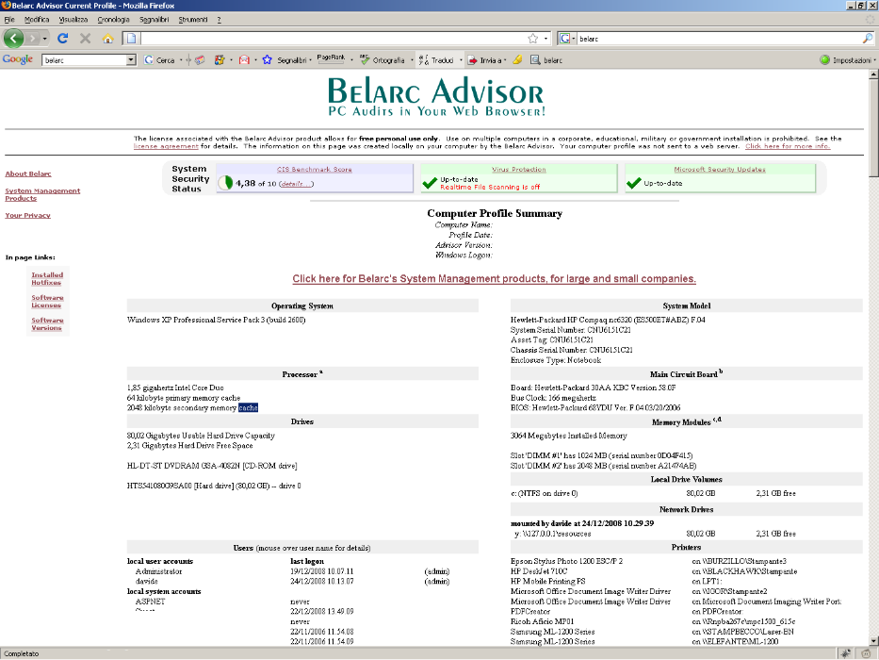Click the colorful Google Toolbar gadget icon

(x=220, y=60)
